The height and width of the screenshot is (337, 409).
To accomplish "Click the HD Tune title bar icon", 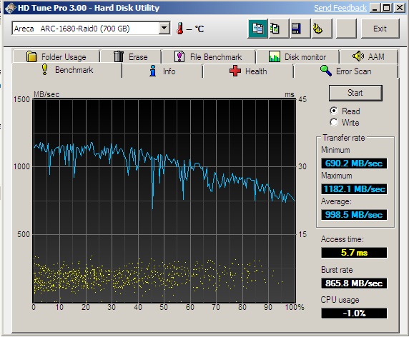I will 11,8.
